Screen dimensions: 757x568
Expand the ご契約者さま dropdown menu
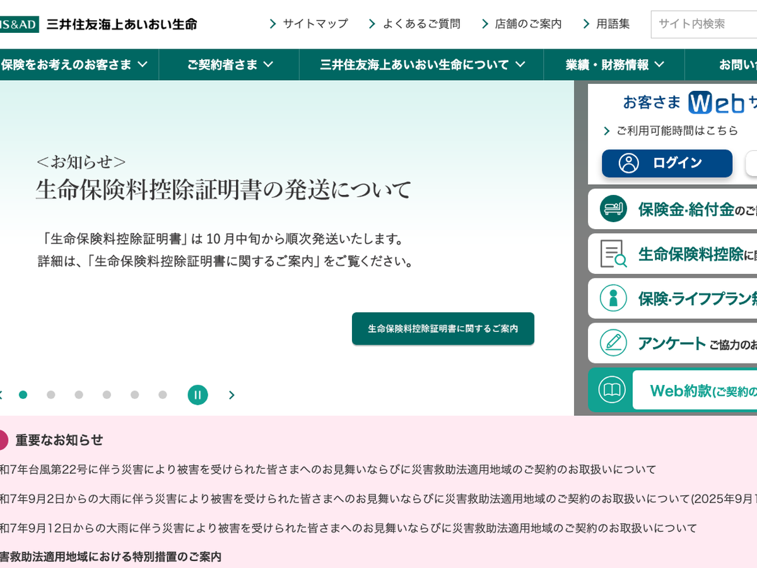click(230, 64)
